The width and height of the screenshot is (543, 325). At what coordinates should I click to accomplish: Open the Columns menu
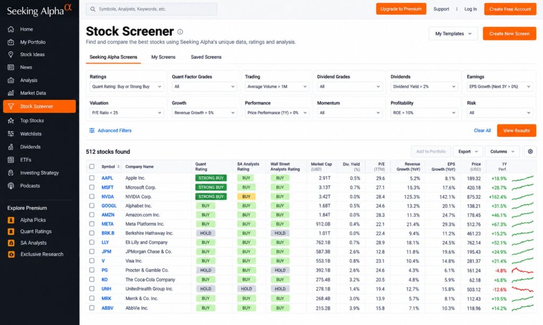[502, 151]
